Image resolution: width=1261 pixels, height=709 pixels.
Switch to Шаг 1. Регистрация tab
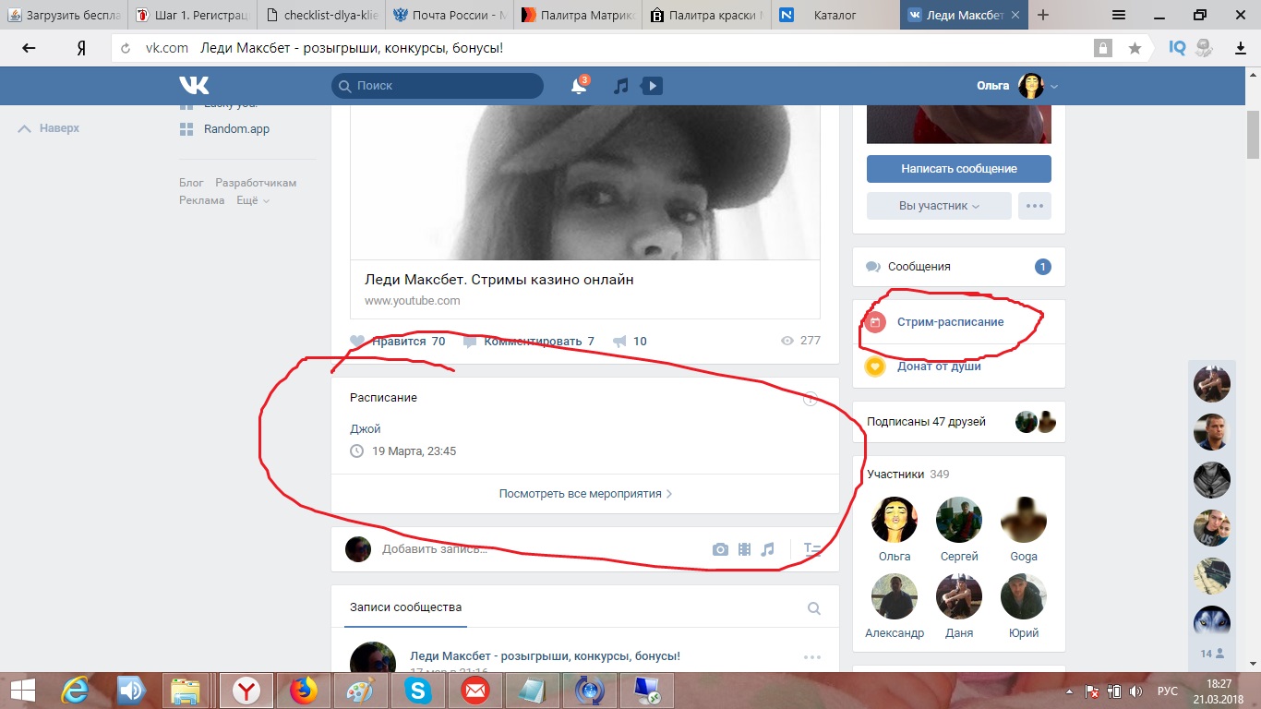191,15
